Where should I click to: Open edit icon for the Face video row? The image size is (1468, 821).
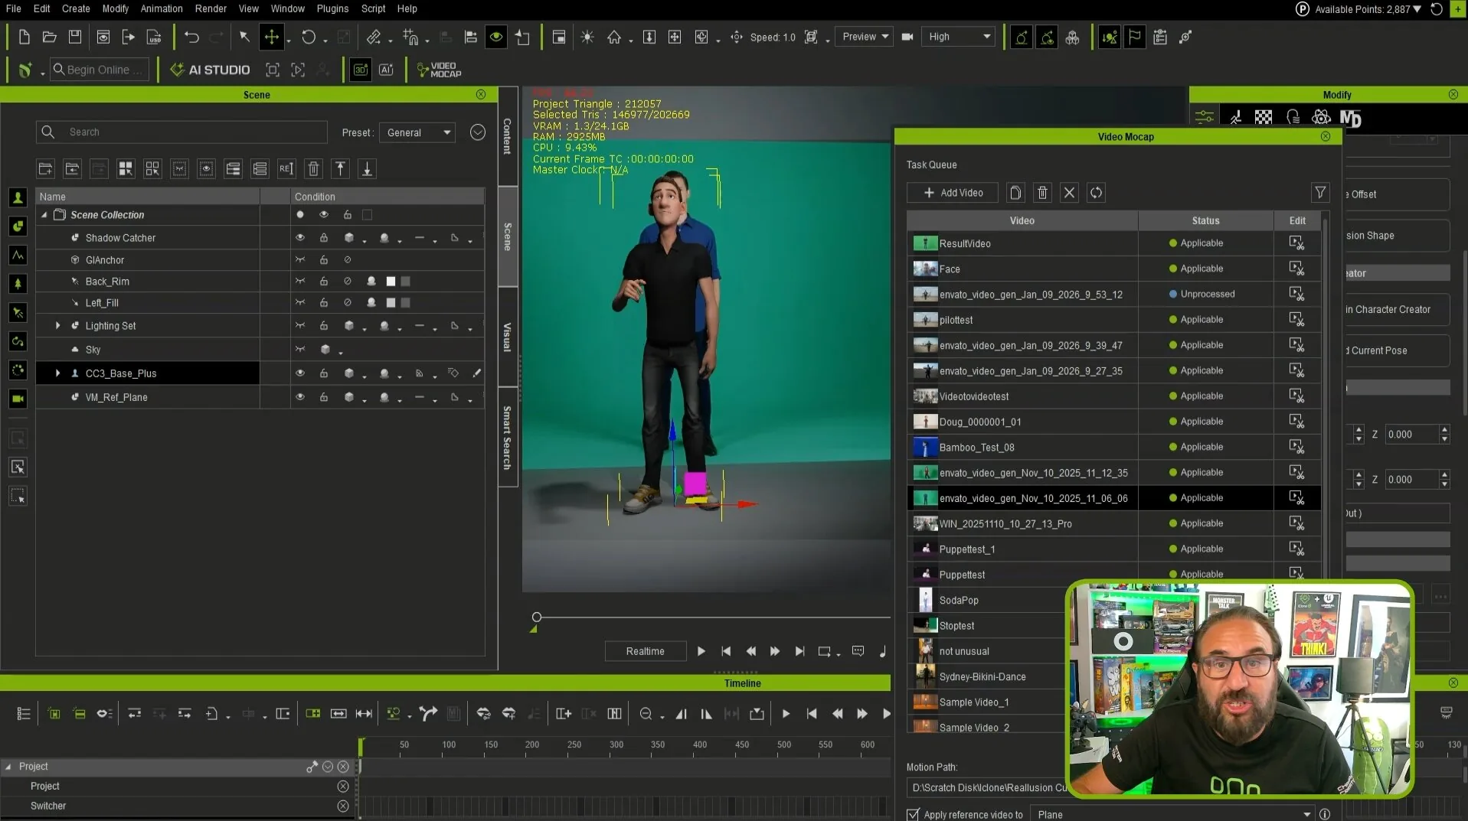click(x=1296, y=269)
